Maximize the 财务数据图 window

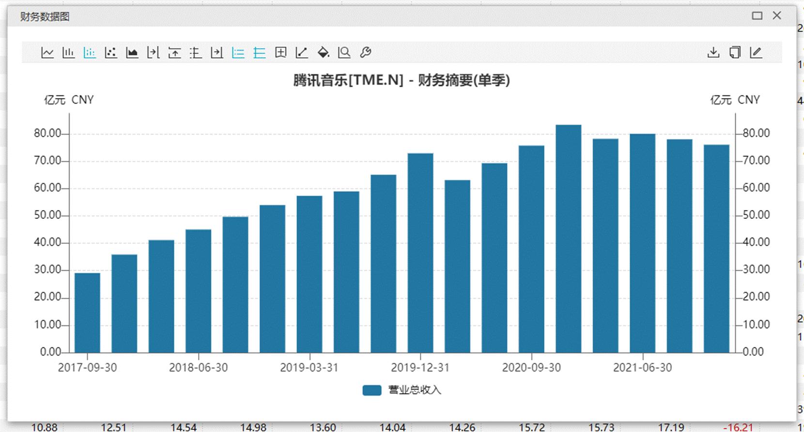[x=757, y=16]
